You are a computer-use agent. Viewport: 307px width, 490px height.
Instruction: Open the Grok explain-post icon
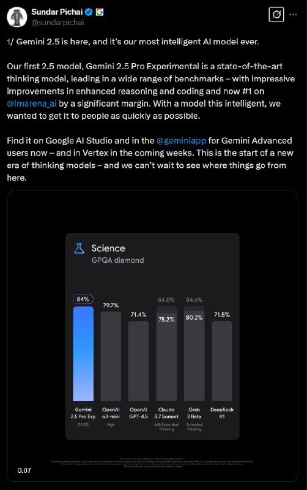276,14
